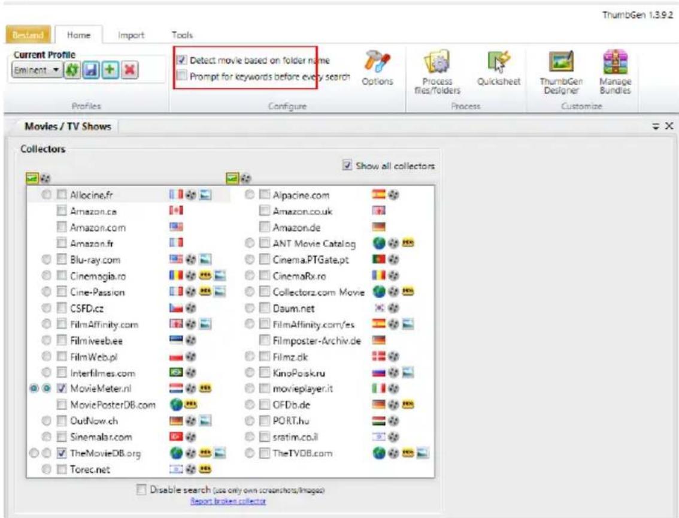Enable the Amazon.com collector checkbox

(62, 227)
